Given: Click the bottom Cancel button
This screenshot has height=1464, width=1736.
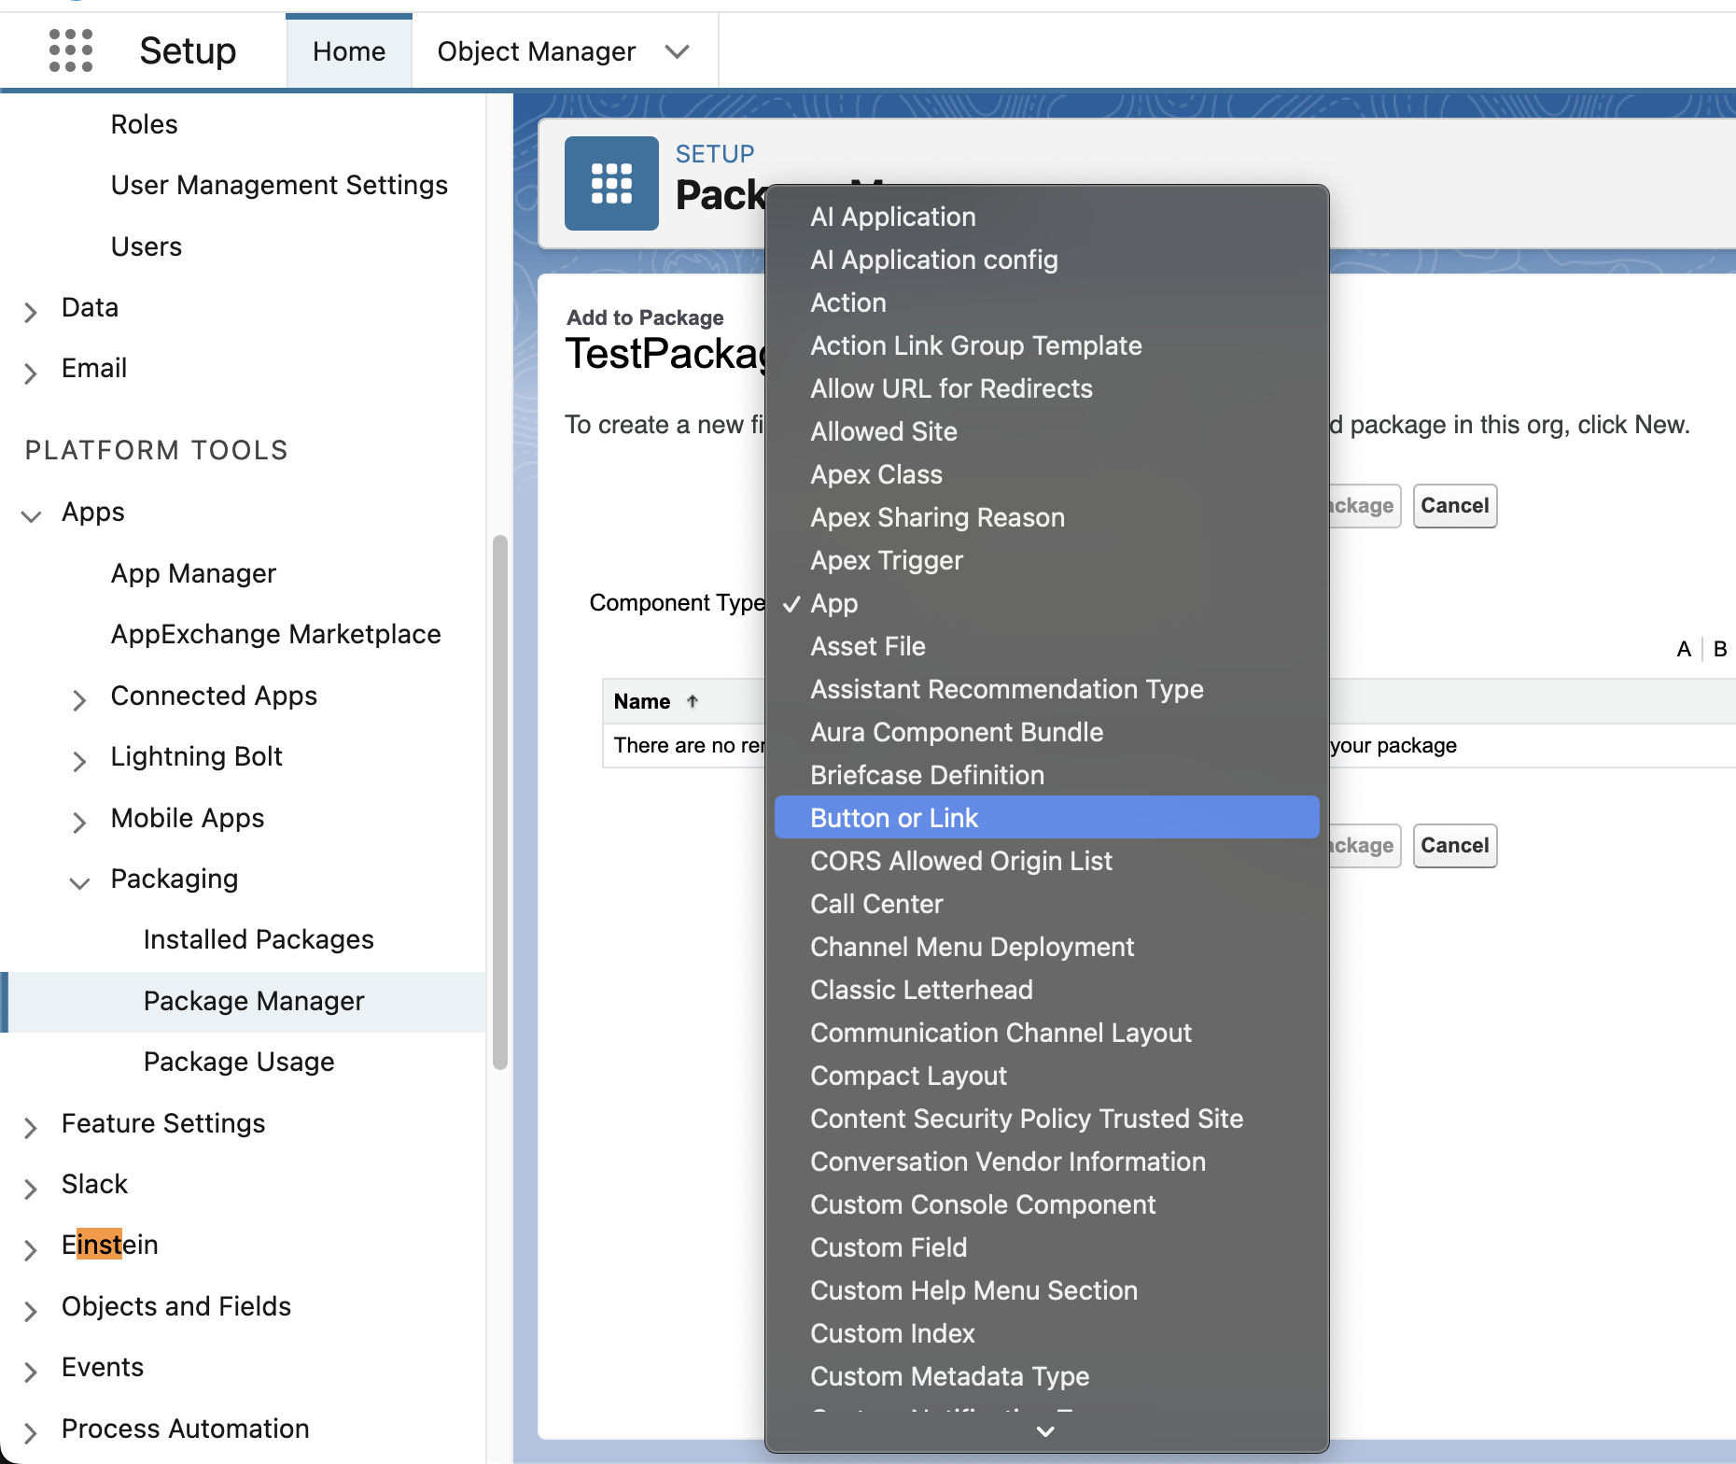Looking at the screenshot, I should (x=1454, y=846).
